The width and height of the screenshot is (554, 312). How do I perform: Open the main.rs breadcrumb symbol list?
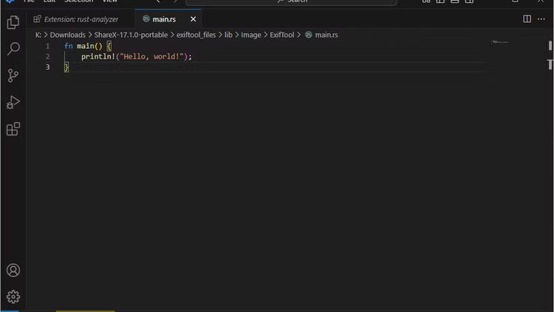pyautogui.click(x=326, y=35)
